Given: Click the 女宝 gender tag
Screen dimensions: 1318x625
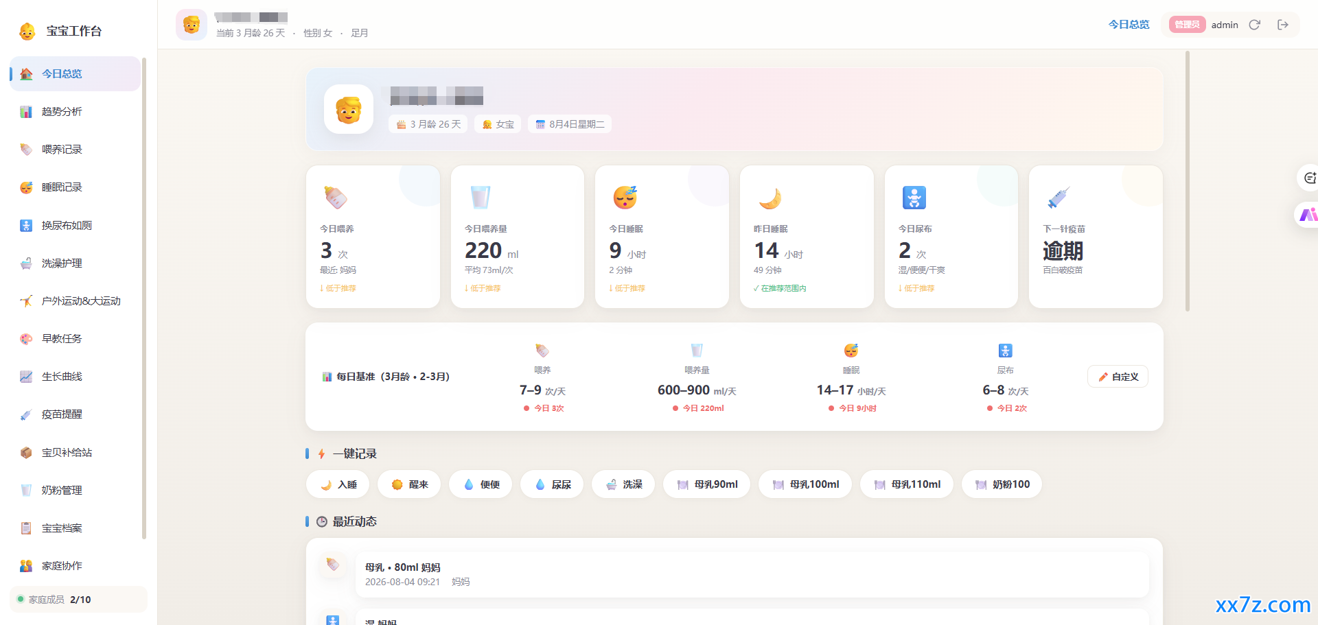Looking at the screenshot, I should (x=498, y=124).
